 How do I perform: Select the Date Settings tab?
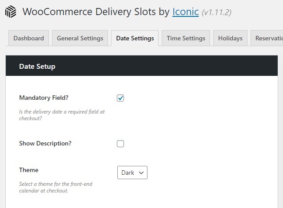pos(135,38)
